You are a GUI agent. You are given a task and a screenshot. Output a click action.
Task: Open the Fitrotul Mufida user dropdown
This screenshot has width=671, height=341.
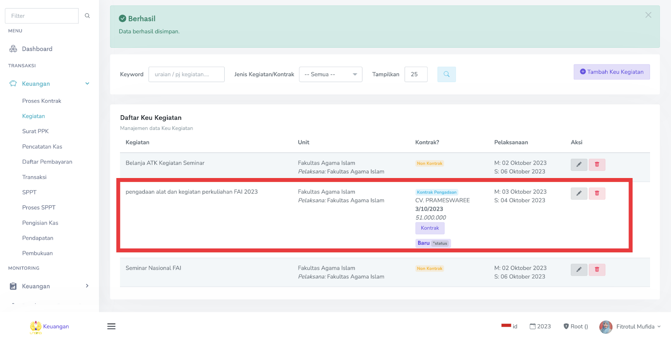pyautogui.click(x=630, y=326)
